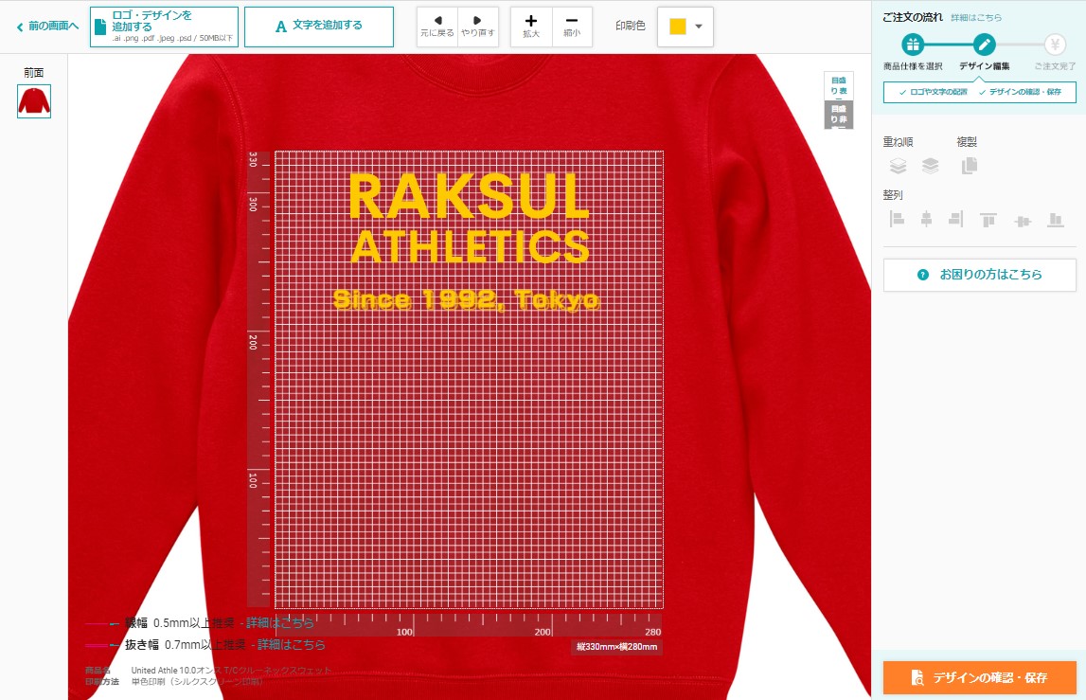Screen dimensions: 1086x700
Task: Click yellow 印刷色 color swatch
Action: [677, 27]
